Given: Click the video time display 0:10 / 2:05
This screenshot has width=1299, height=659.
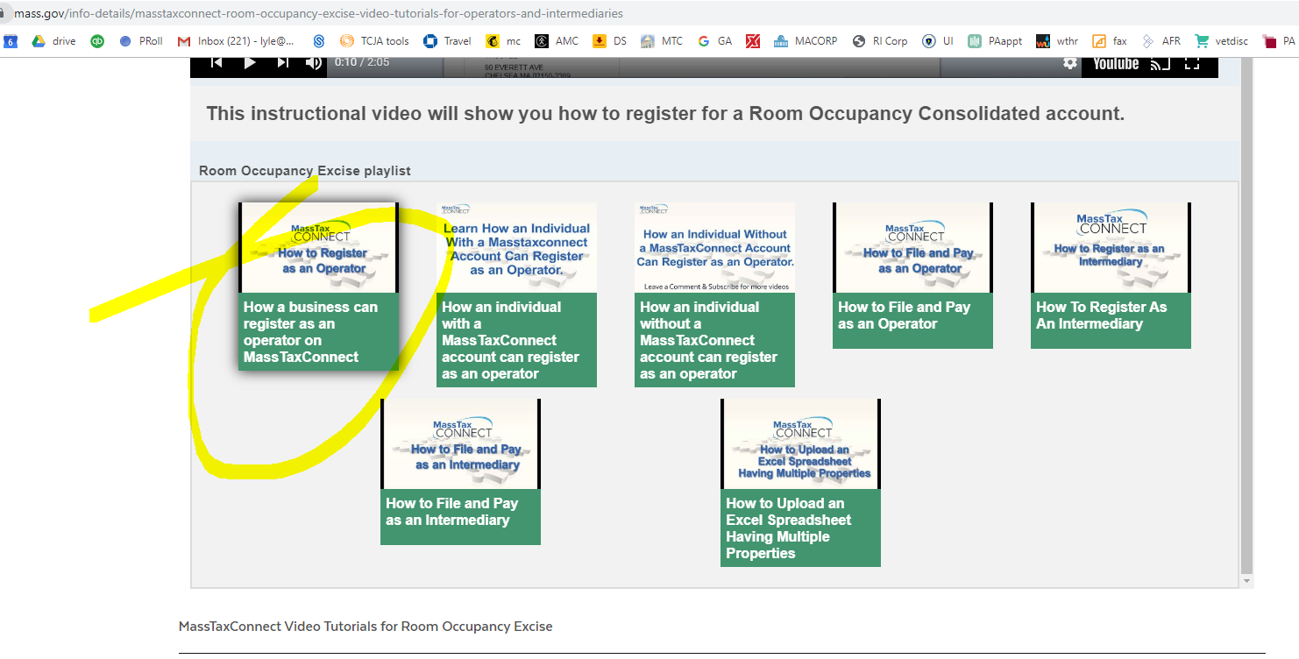Looking at the screenshot, I should pos(362,62).
